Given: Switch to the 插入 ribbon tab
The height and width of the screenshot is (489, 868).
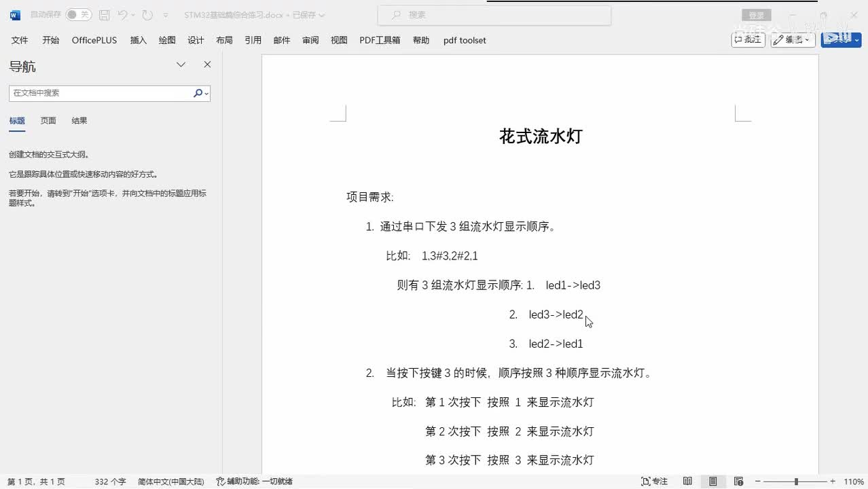Looking at the screenshot, I should tap(139, 40).
